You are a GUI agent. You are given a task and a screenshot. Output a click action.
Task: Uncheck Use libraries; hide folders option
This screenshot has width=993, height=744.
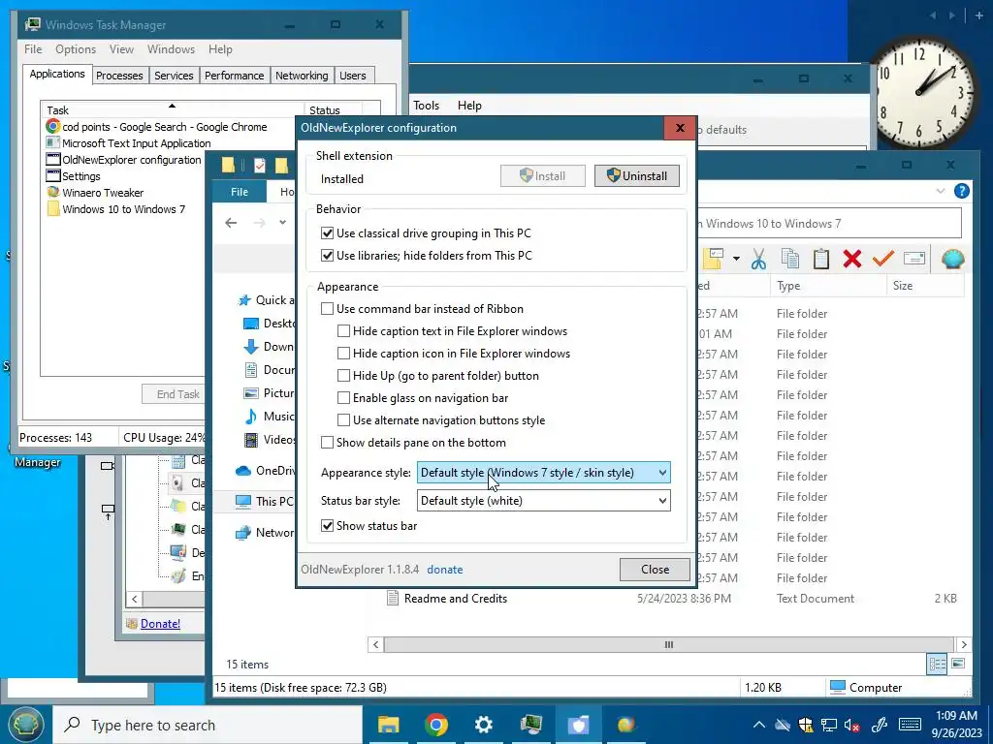coord(328,256)
